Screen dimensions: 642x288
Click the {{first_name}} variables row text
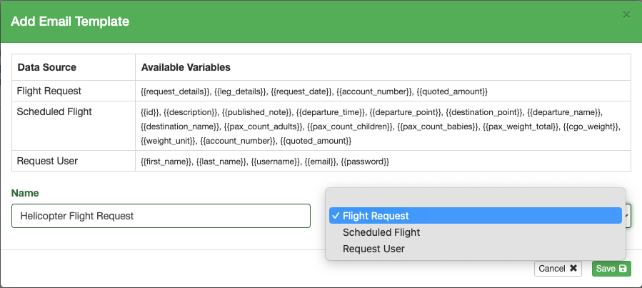(265, 162)
